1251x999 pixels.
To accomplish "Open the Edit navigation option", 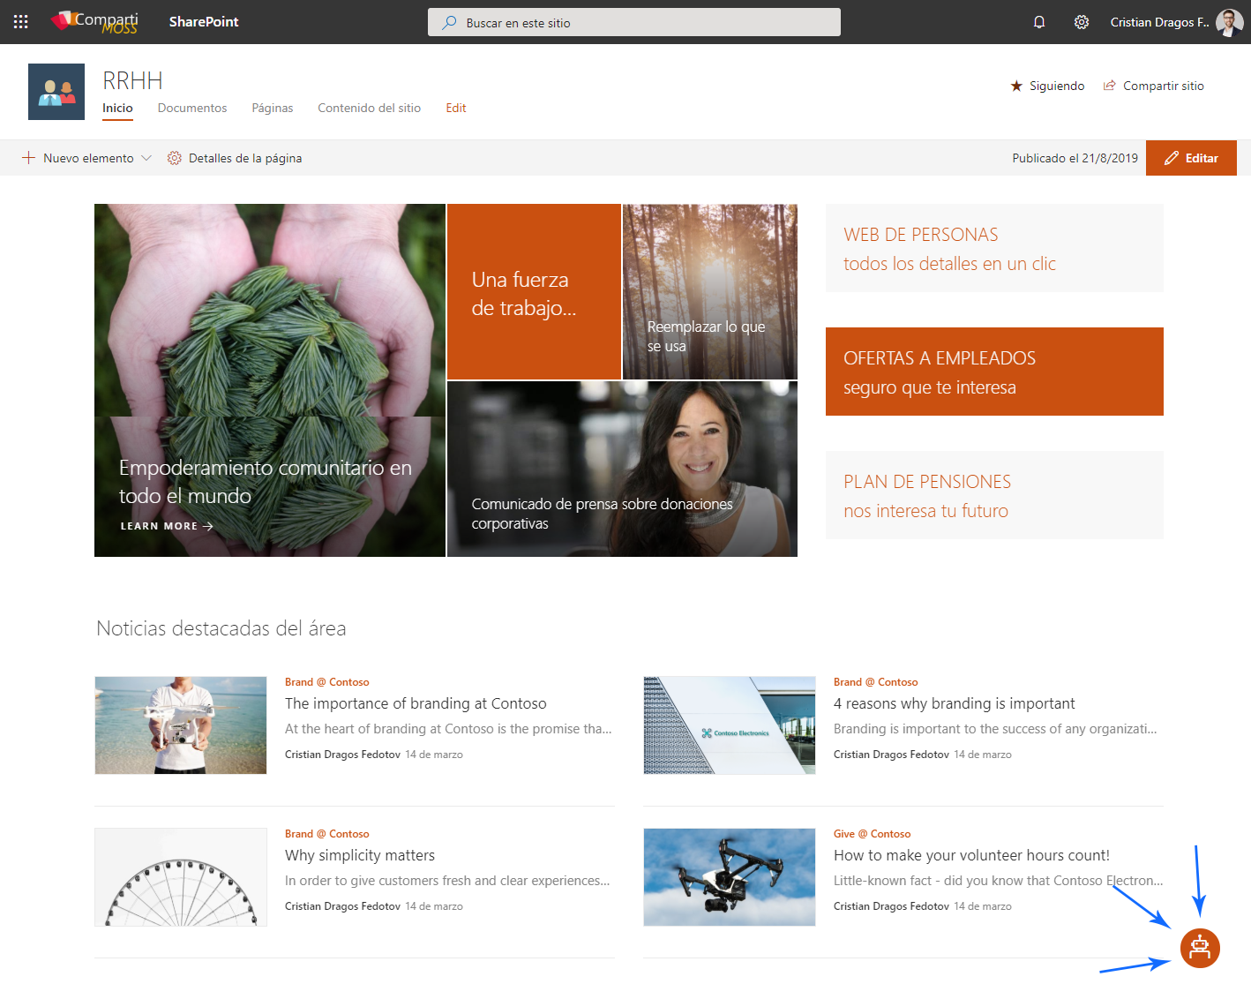I will click(455, 108).
